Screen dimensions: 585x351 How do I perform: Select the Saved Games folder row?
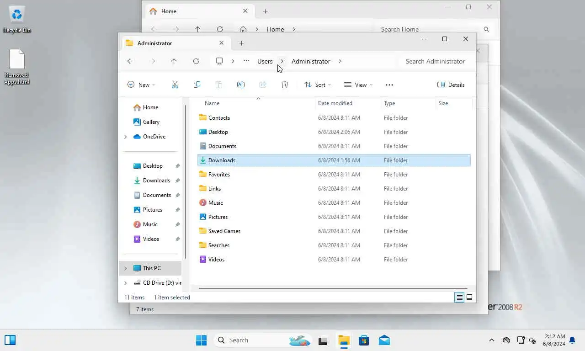pos(334,231)
